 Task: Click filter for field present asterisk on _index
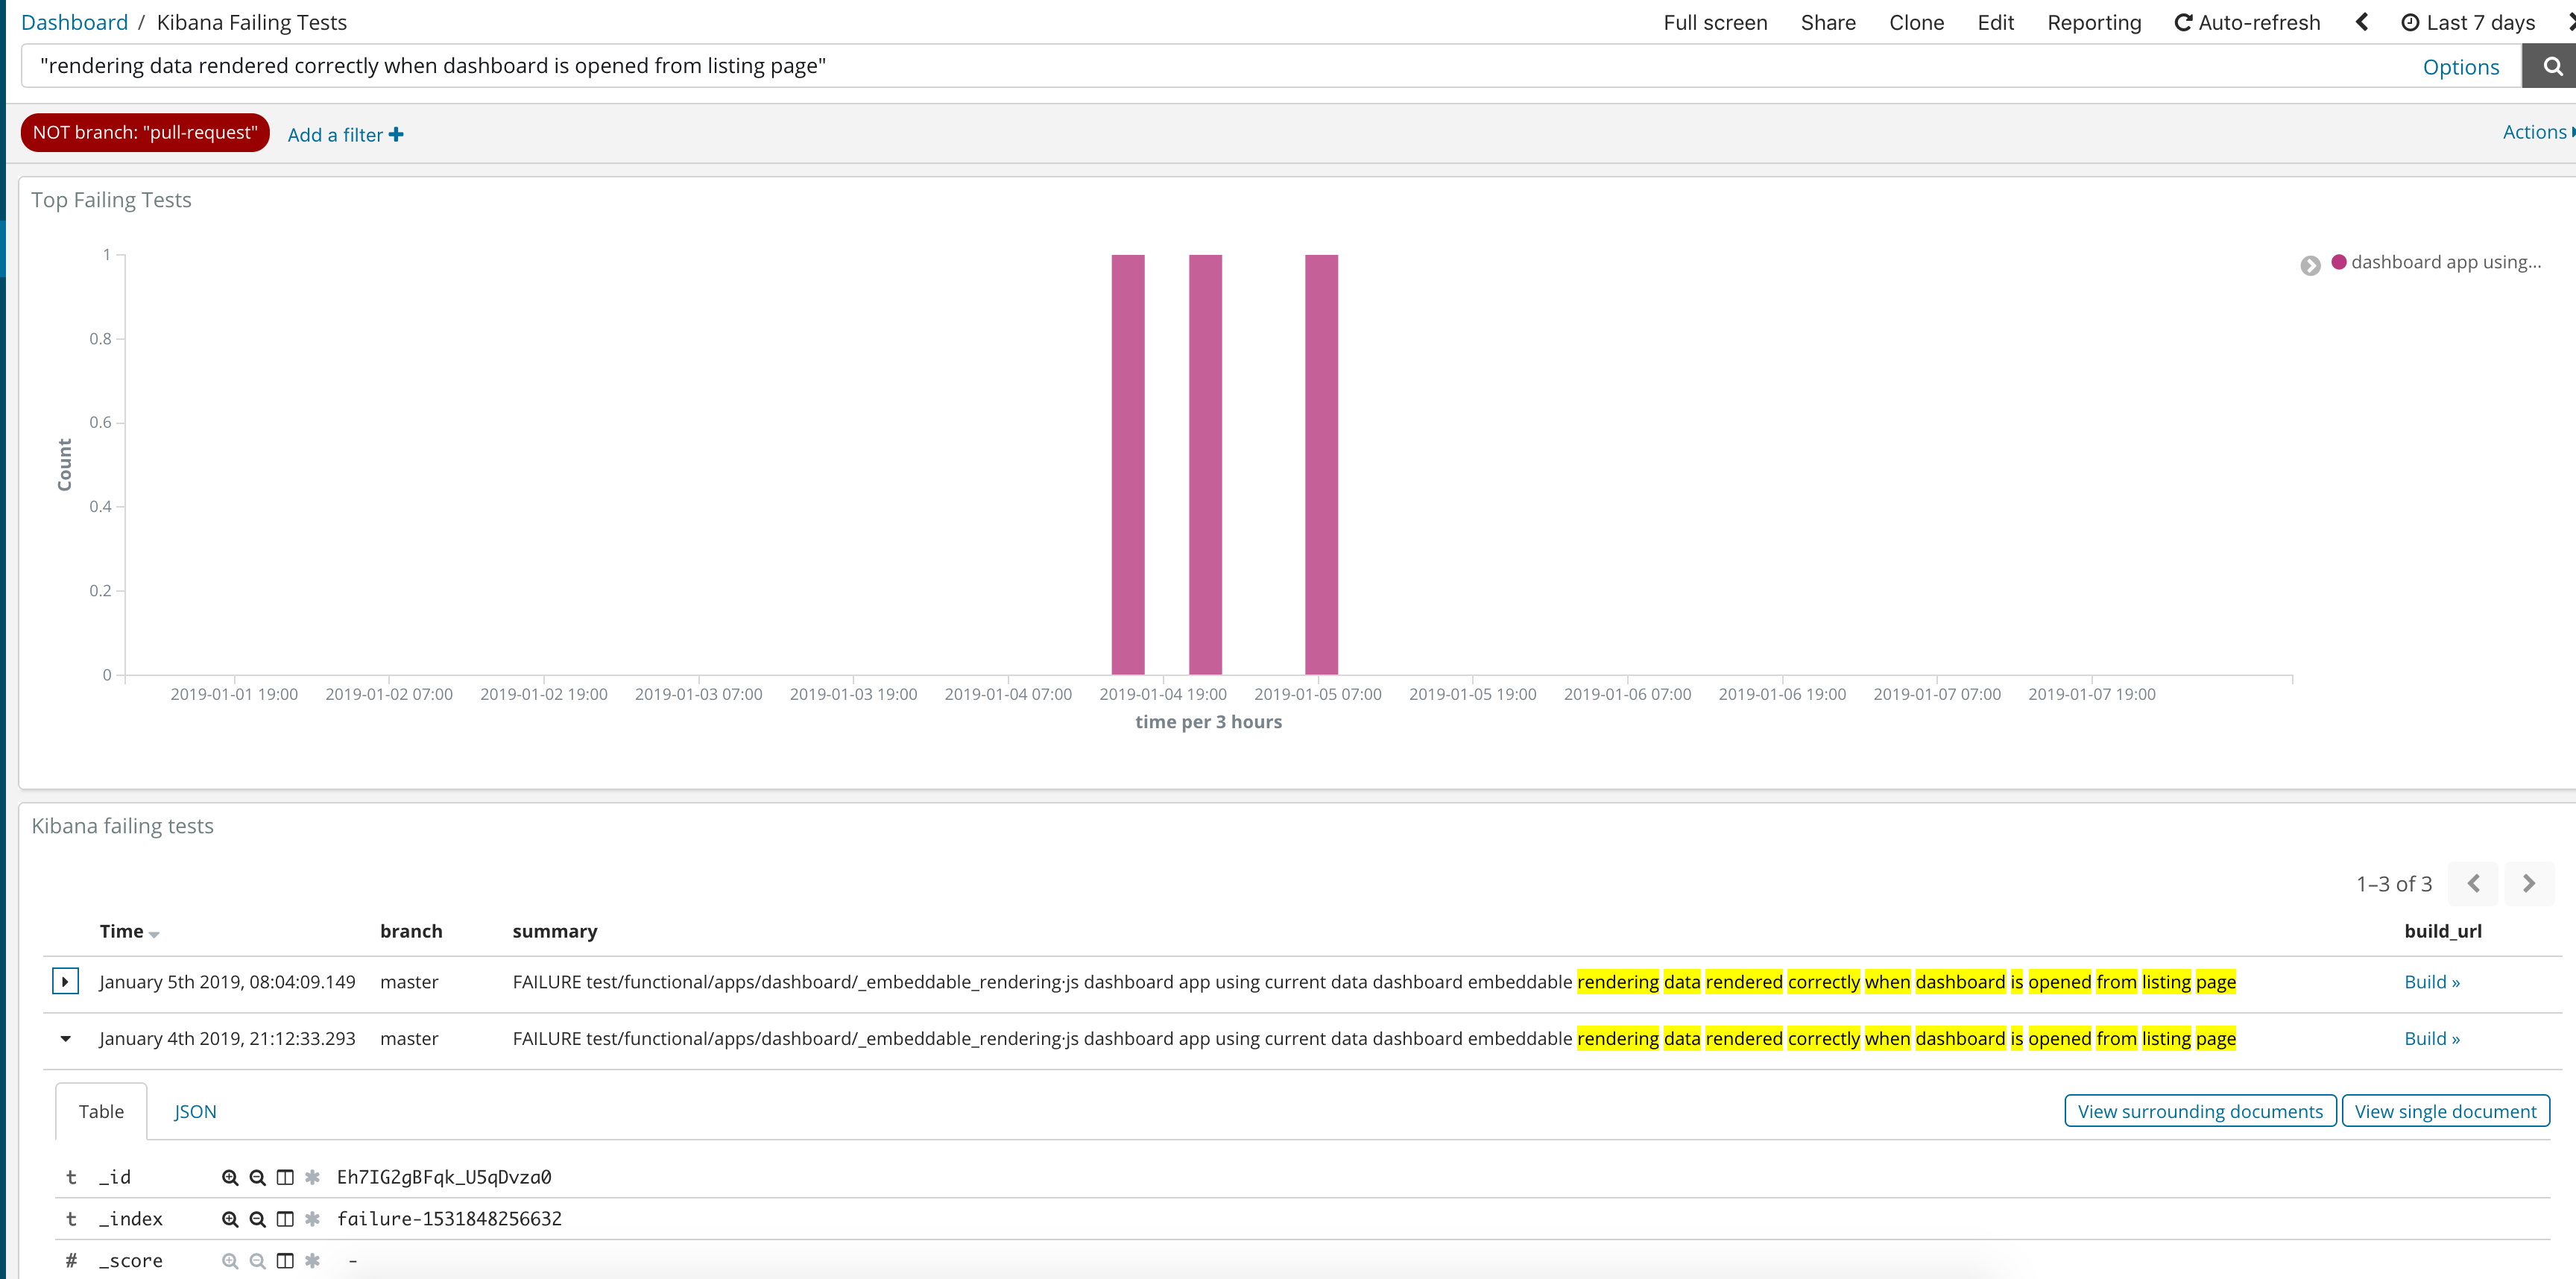[x=312, y=1219]
